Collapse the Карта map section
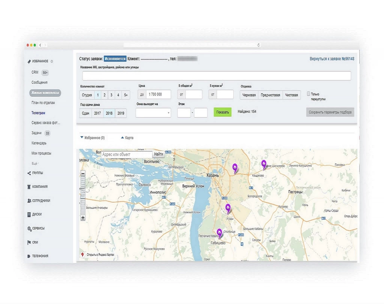Viewport: 384px width, 304px height. click(127, 138)
